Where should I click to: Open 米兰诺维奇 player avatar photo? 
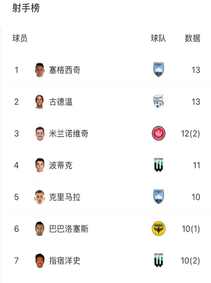pyautogui.click(x=40, y=134)
